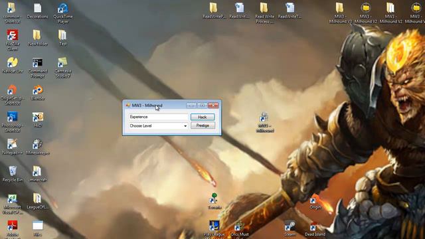Select the Dead Island shortcut icon
425x239 pixels.
315,229
